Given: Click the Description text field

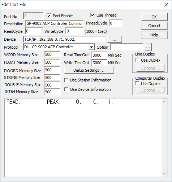Looking at the screenshot, I should [54, 23].
